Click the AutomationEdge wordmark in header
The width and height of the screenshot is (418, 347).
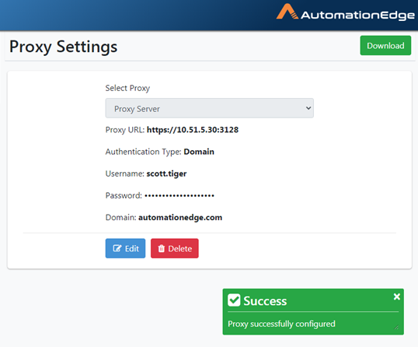click(x=357, y=16)
